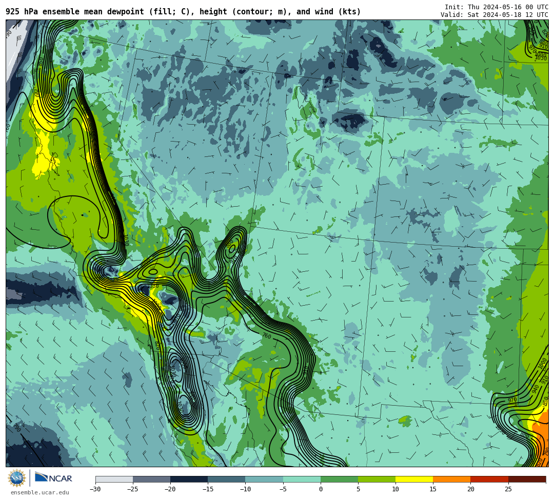Click the colorbar label -30
Screen dimensions: 554x499
point(95,489)
